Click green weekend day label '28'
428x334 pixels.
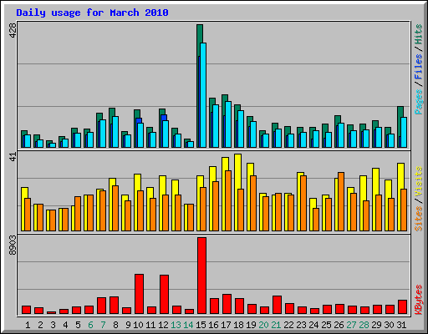click(364, 325)
